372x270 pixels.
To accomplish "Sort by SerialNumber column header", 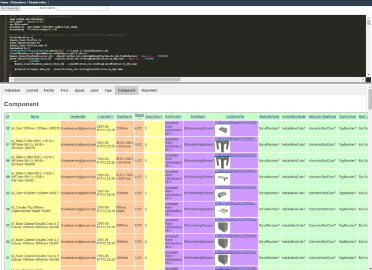I will [269, 117].
